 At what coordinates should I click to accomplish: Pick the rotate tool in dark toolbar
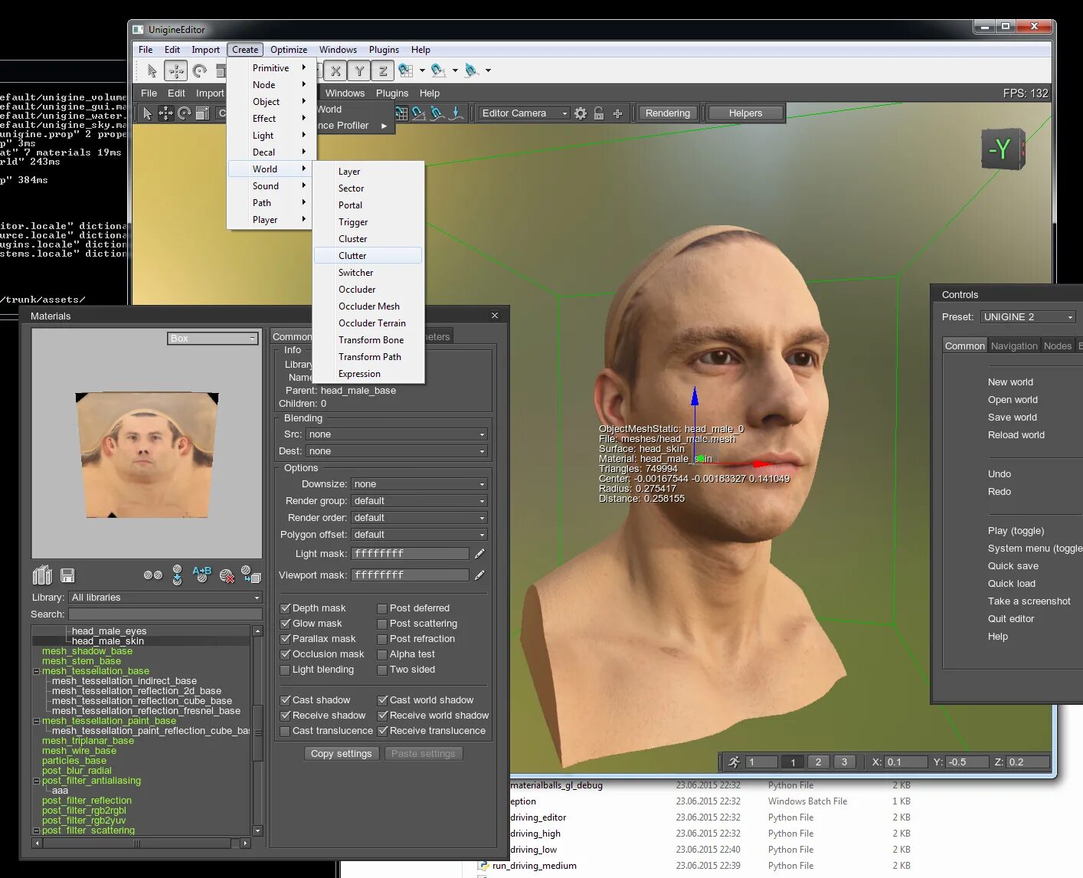click(x=184, y=113)
